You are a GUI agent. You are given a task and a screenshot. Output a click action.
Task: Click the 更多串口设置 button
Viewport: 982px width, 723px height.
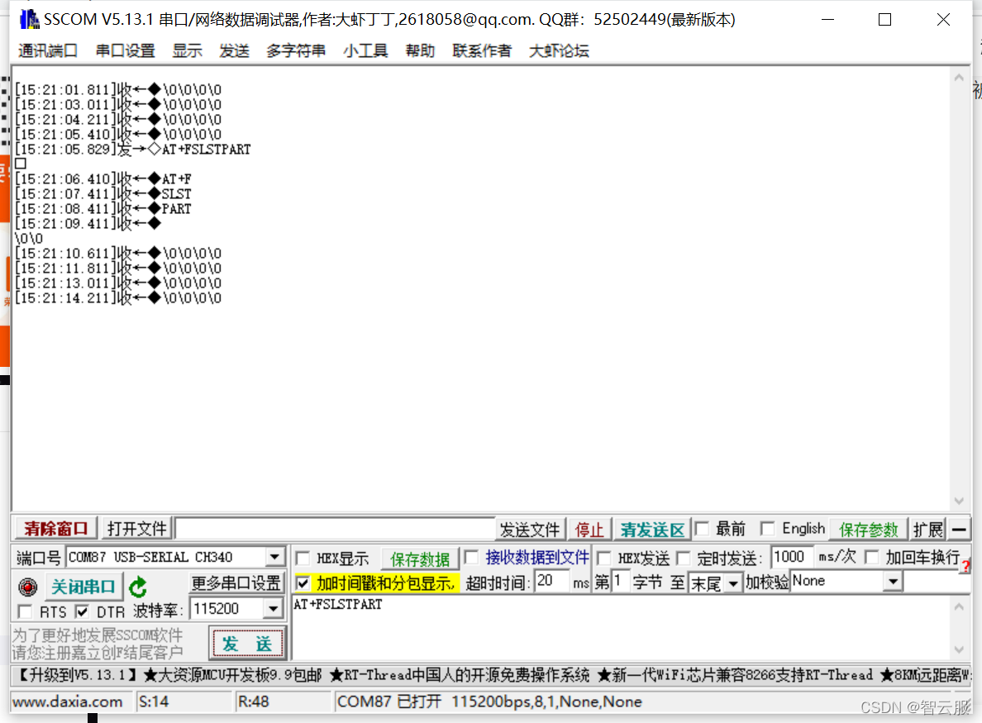click(x=236, y=583)
